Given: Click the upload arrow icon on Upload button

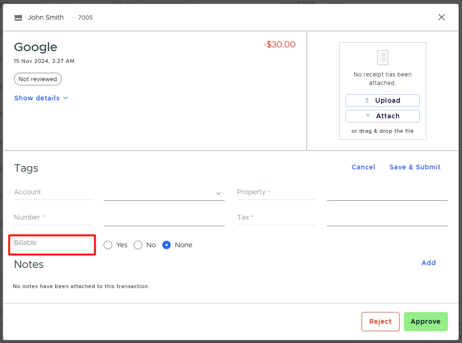Looking at the screenshot, I should 368,100.
